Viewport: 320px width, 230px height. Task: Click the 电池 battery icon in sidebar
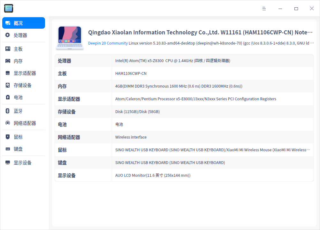pyautogui.click(x=8, y=97)
